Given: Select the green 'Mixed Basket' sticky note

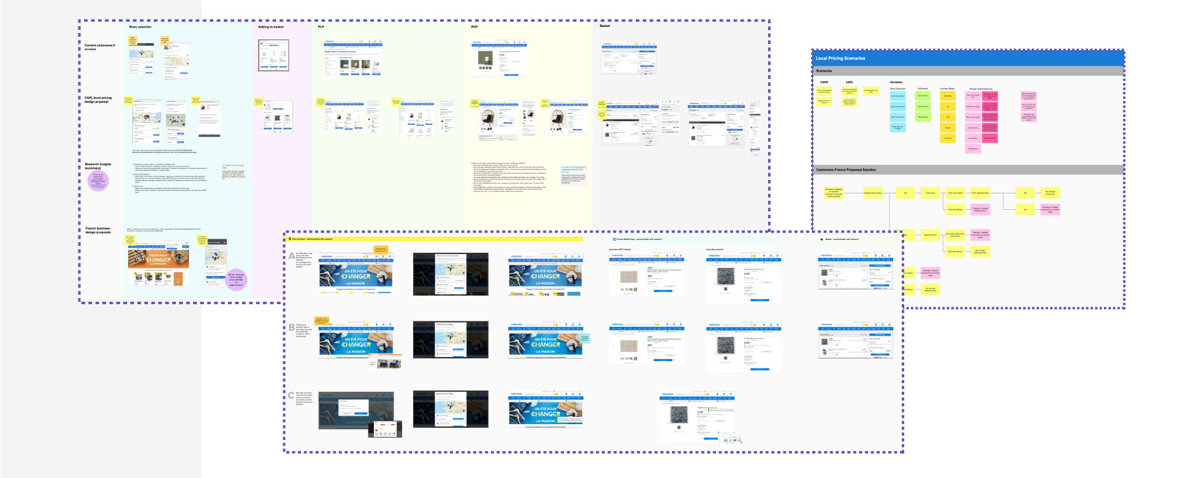Looking at the screenshot, I should point(923,117).
